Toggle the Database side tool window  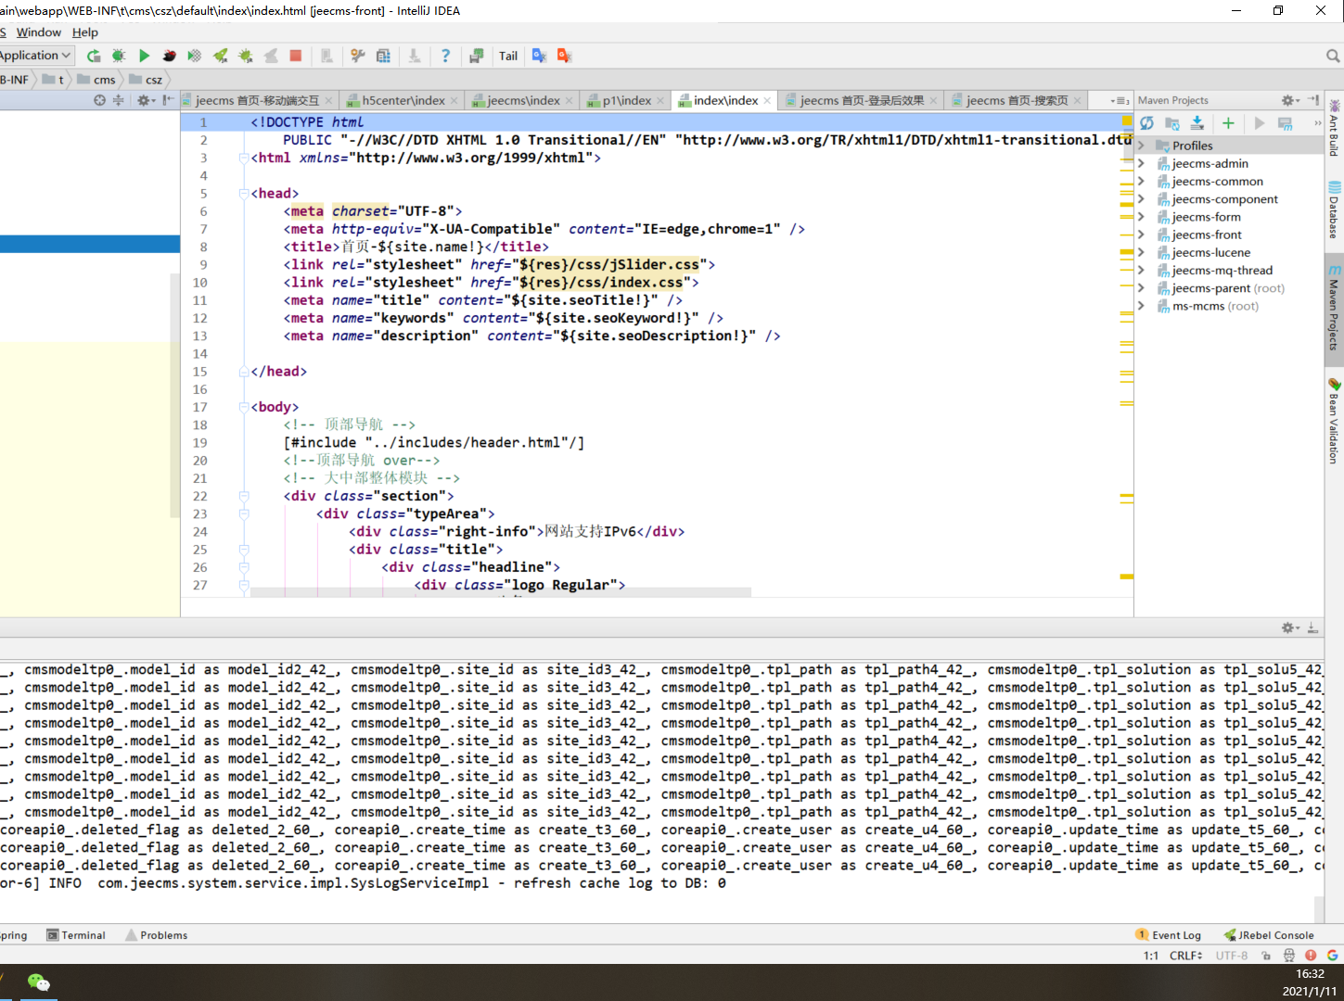(x=1334, y=209)
